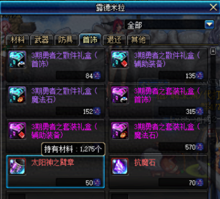
Task: Close the 露德米拉 shop window
Action: click(x=213, y=7)
